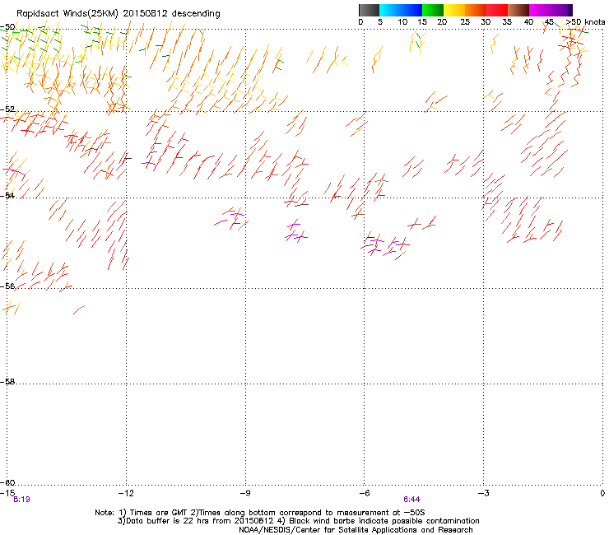The height and width of the screenshot is (535, 609).
Task: Click the '-3' longitude axis label
Action: click(x=483, y=493)
